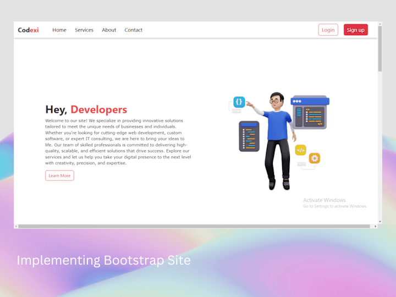396x297 pixels.
Task: Click the Login button
Action: point(328,30)
